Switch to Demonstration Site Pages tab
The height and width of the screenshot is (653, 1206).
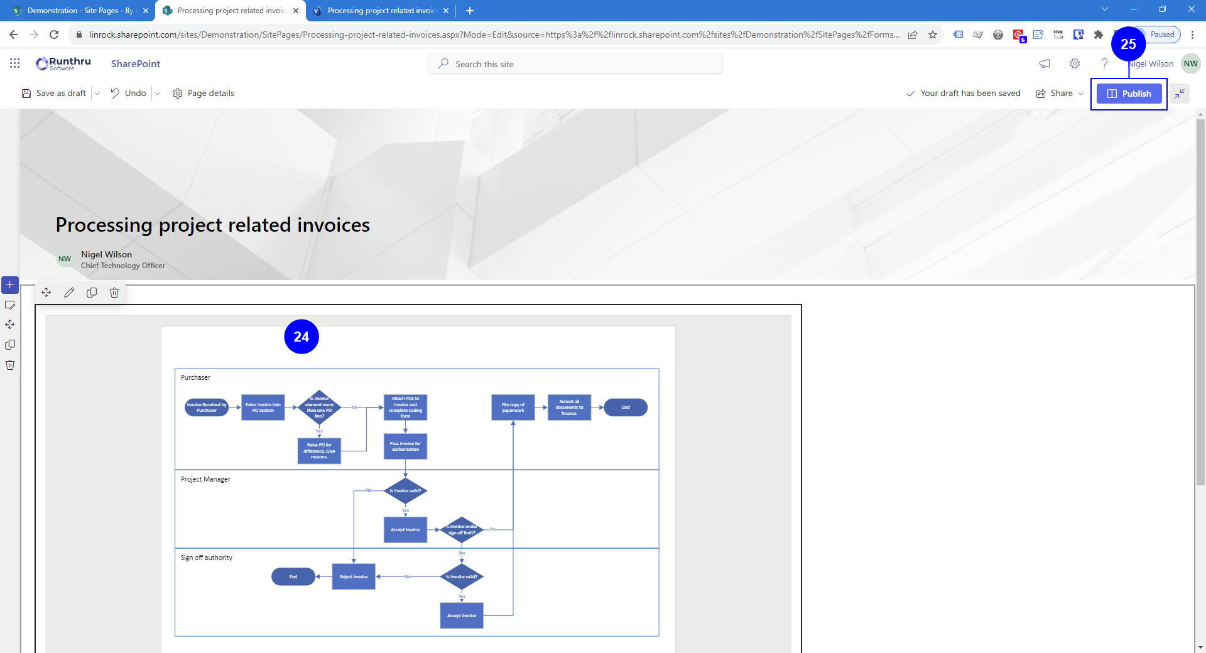pos(75,11)
